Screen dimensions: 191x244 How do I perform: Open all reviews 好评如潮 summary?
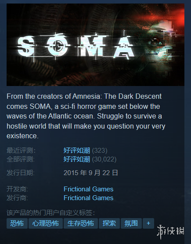click(77, 159)
